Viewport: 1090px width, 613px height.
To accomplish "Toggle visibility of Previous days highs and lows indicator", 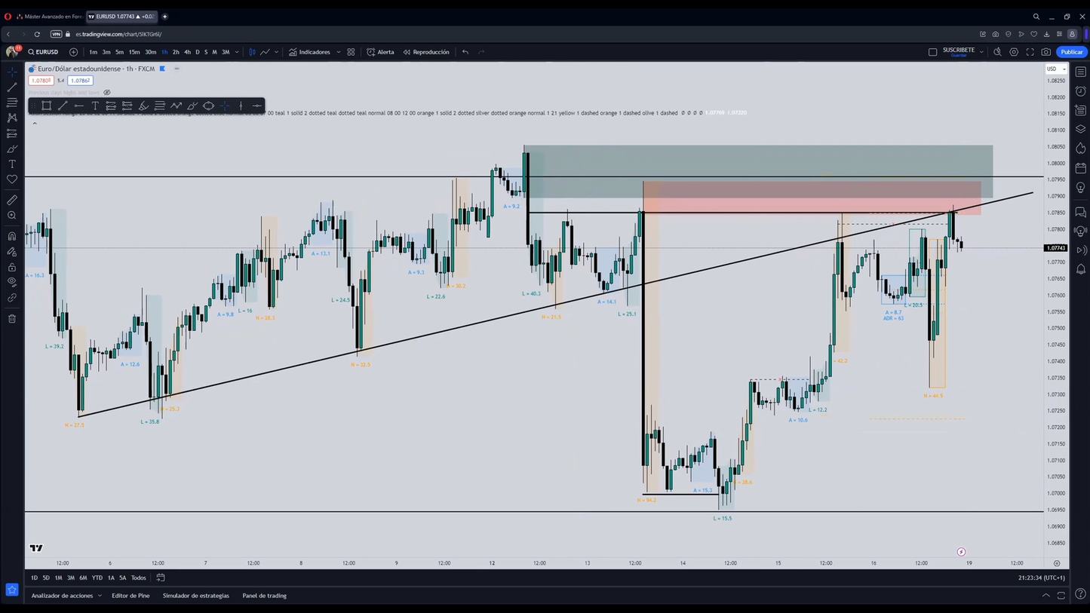I will 107,93.
